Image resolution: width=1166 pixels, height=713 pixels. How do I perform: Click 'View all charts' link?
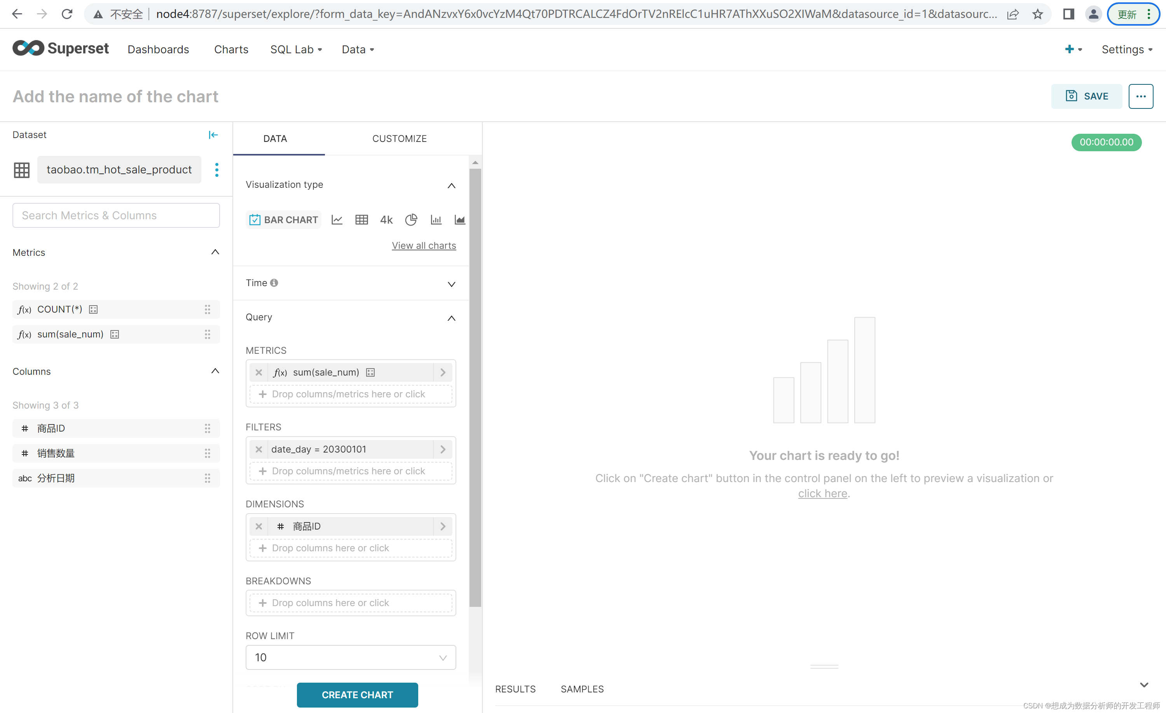[424, 245]
